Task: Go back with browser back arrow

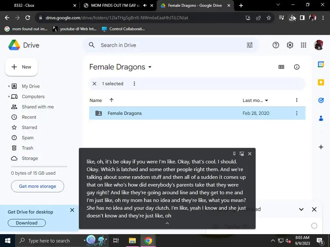Action: [7, 18]
